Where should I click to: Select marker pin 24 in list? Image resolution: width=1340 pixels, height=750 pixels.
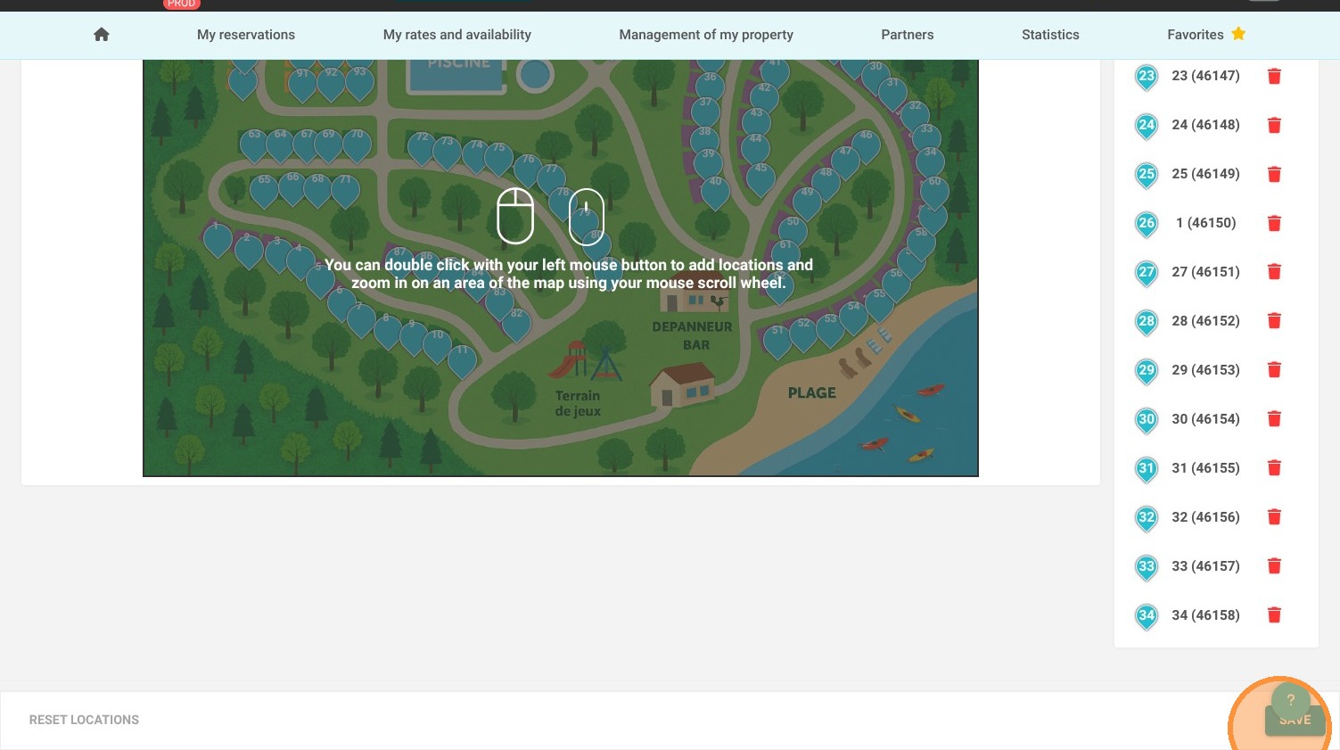click(1147, 126)
